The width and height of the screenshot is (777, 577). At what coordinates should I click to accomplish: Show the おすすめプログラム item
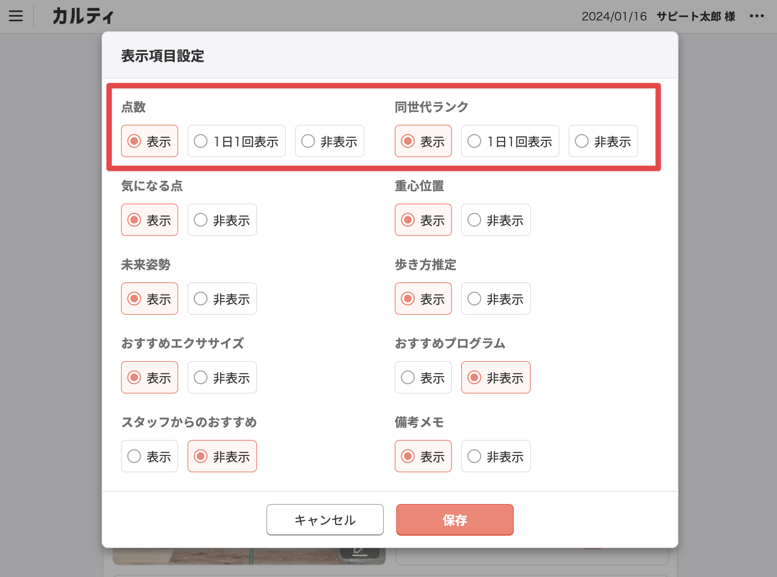423,378
